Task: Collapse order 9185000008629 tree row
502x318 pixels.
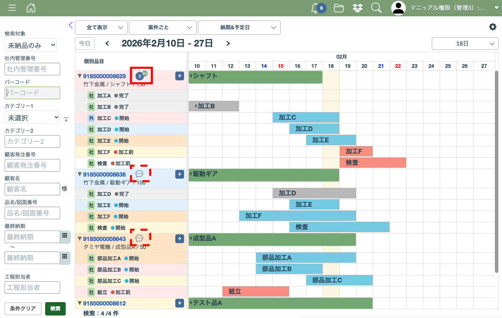Action: coord(79,76)
